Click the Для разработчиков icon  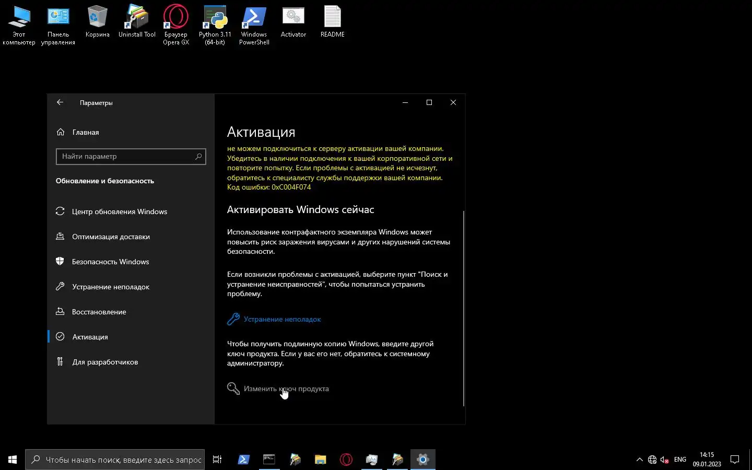(x=60, y=361)
